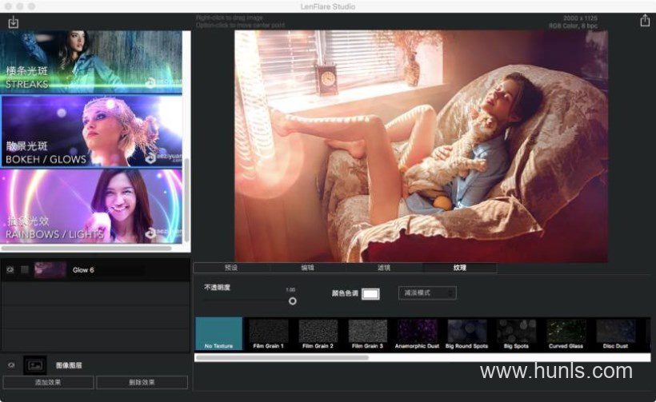Click the Glow 6 layer name
Image resolution: width=656 pixels, height=402 pixels.
click(83, 270)
